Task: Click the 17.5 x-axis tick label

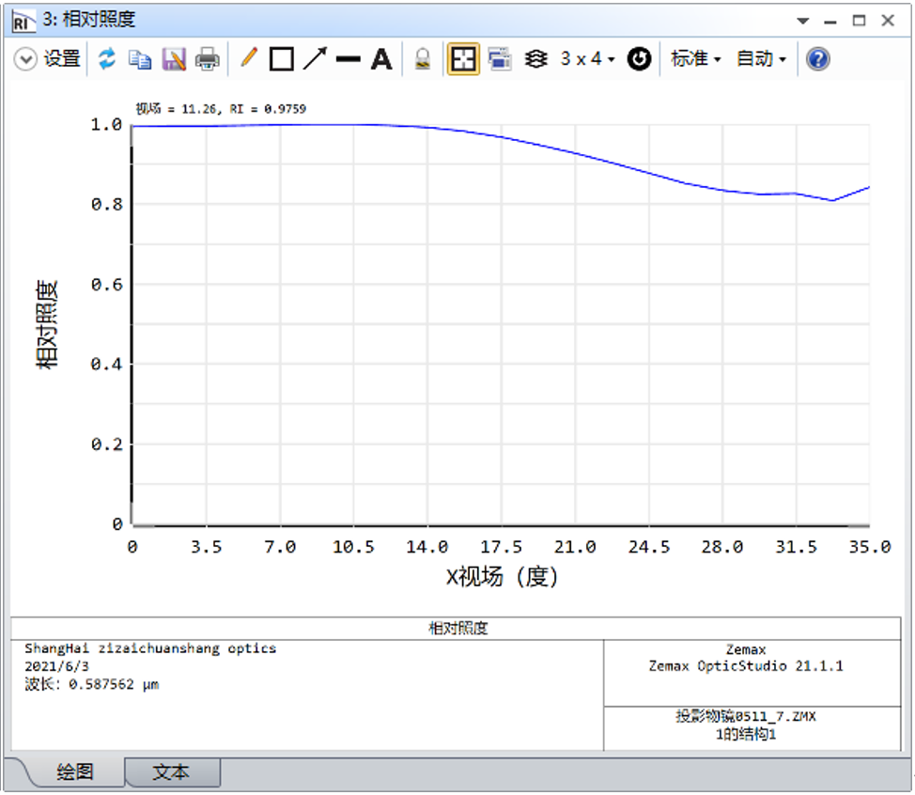Action: [501, 547]
